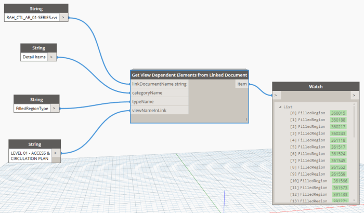Click element ID 361118 green tag
This screenshot has width=364, height=213.
pos(337,140)
